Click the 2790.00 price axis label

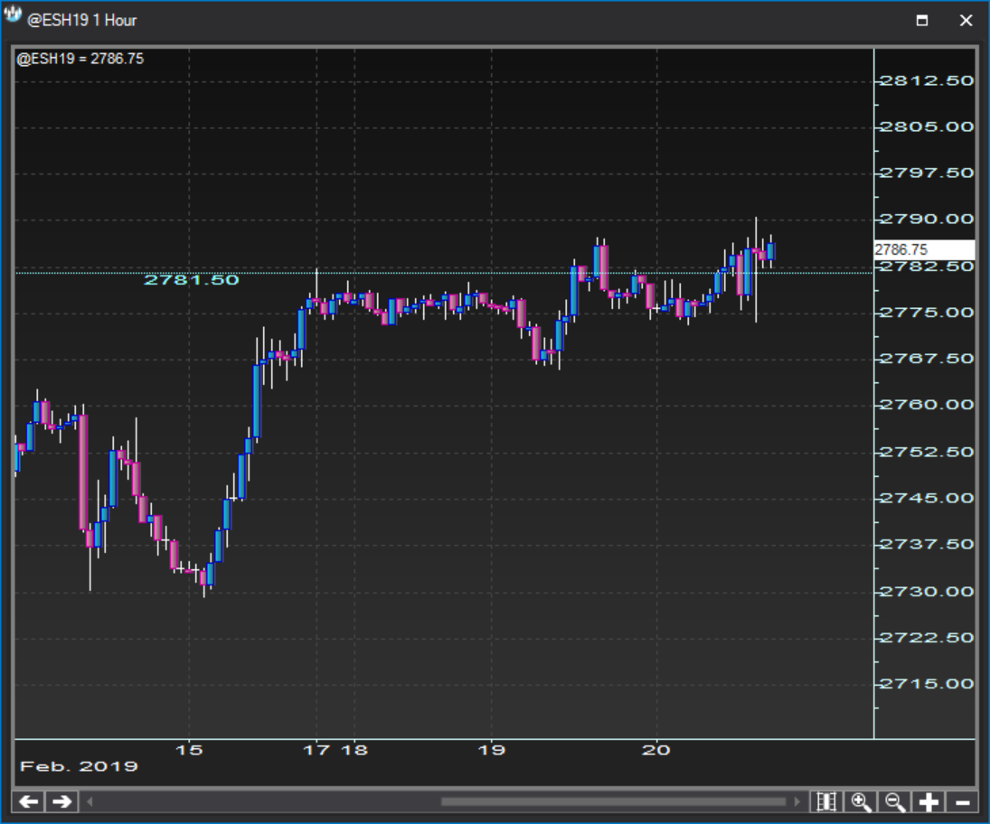(926, 219)
